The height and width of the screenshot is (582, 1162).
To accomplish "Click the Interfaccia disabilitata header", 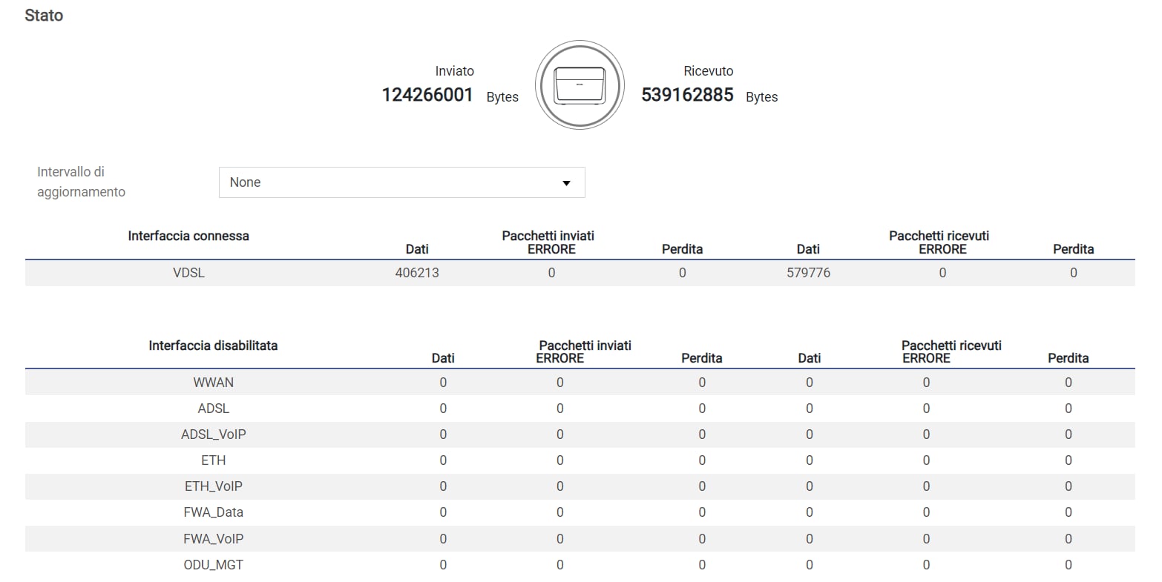I will pyautogui.click(x=213, y=345).
